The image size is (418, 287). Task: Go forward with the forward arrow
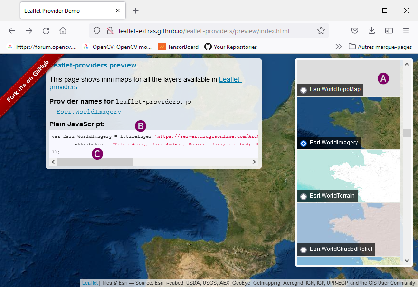tap(29, 31)
